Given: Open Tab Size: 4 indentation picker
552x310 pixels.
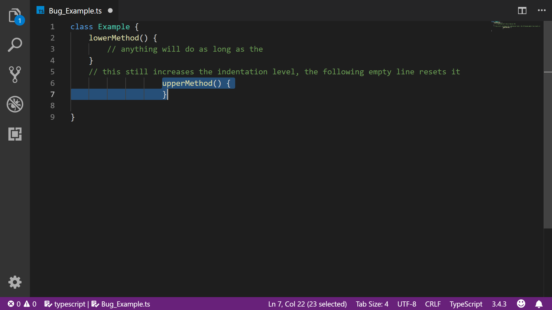Looking at the screenshot, I should tap(372, 304).
